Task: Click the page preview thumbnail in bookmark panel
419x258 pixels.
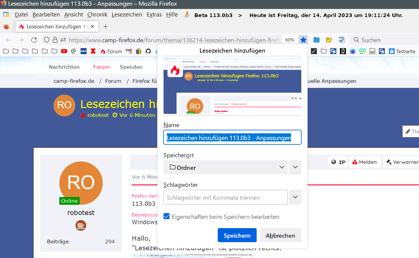Action: (232, 86)
